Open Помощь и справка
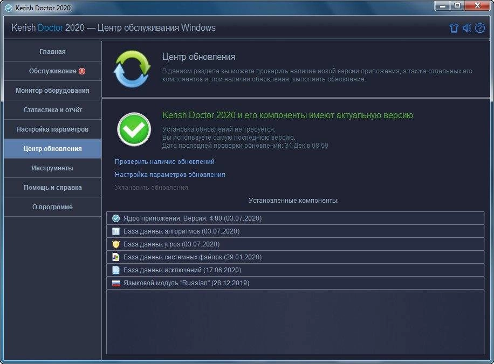The image size is (494, 364). pos(53,188)
